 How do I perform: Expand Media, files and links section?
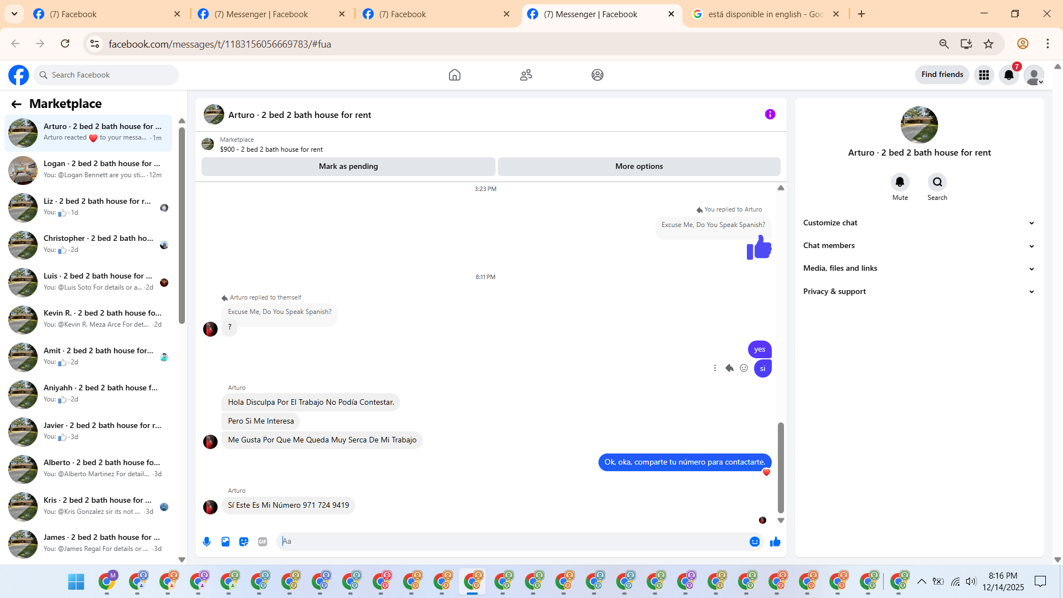(919, 268)
